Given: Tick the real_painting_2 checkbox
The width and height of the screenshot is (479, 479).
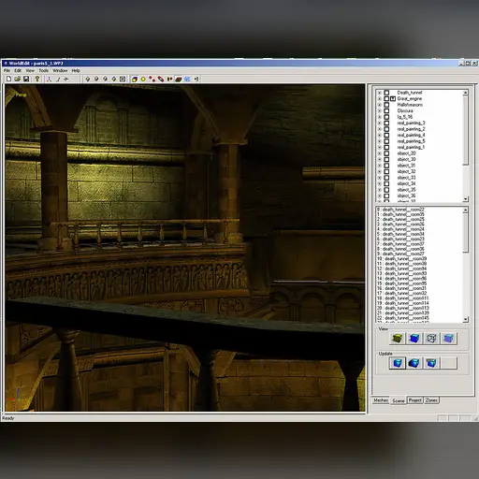Looking at the screenshot, I should (386, 129).
